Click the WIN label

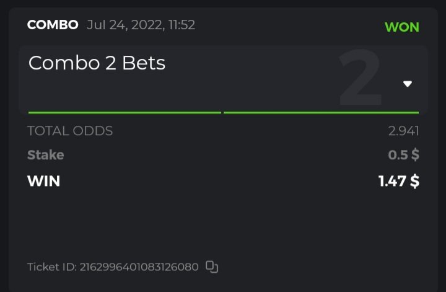pyautogui.click(x=44, y=181)
